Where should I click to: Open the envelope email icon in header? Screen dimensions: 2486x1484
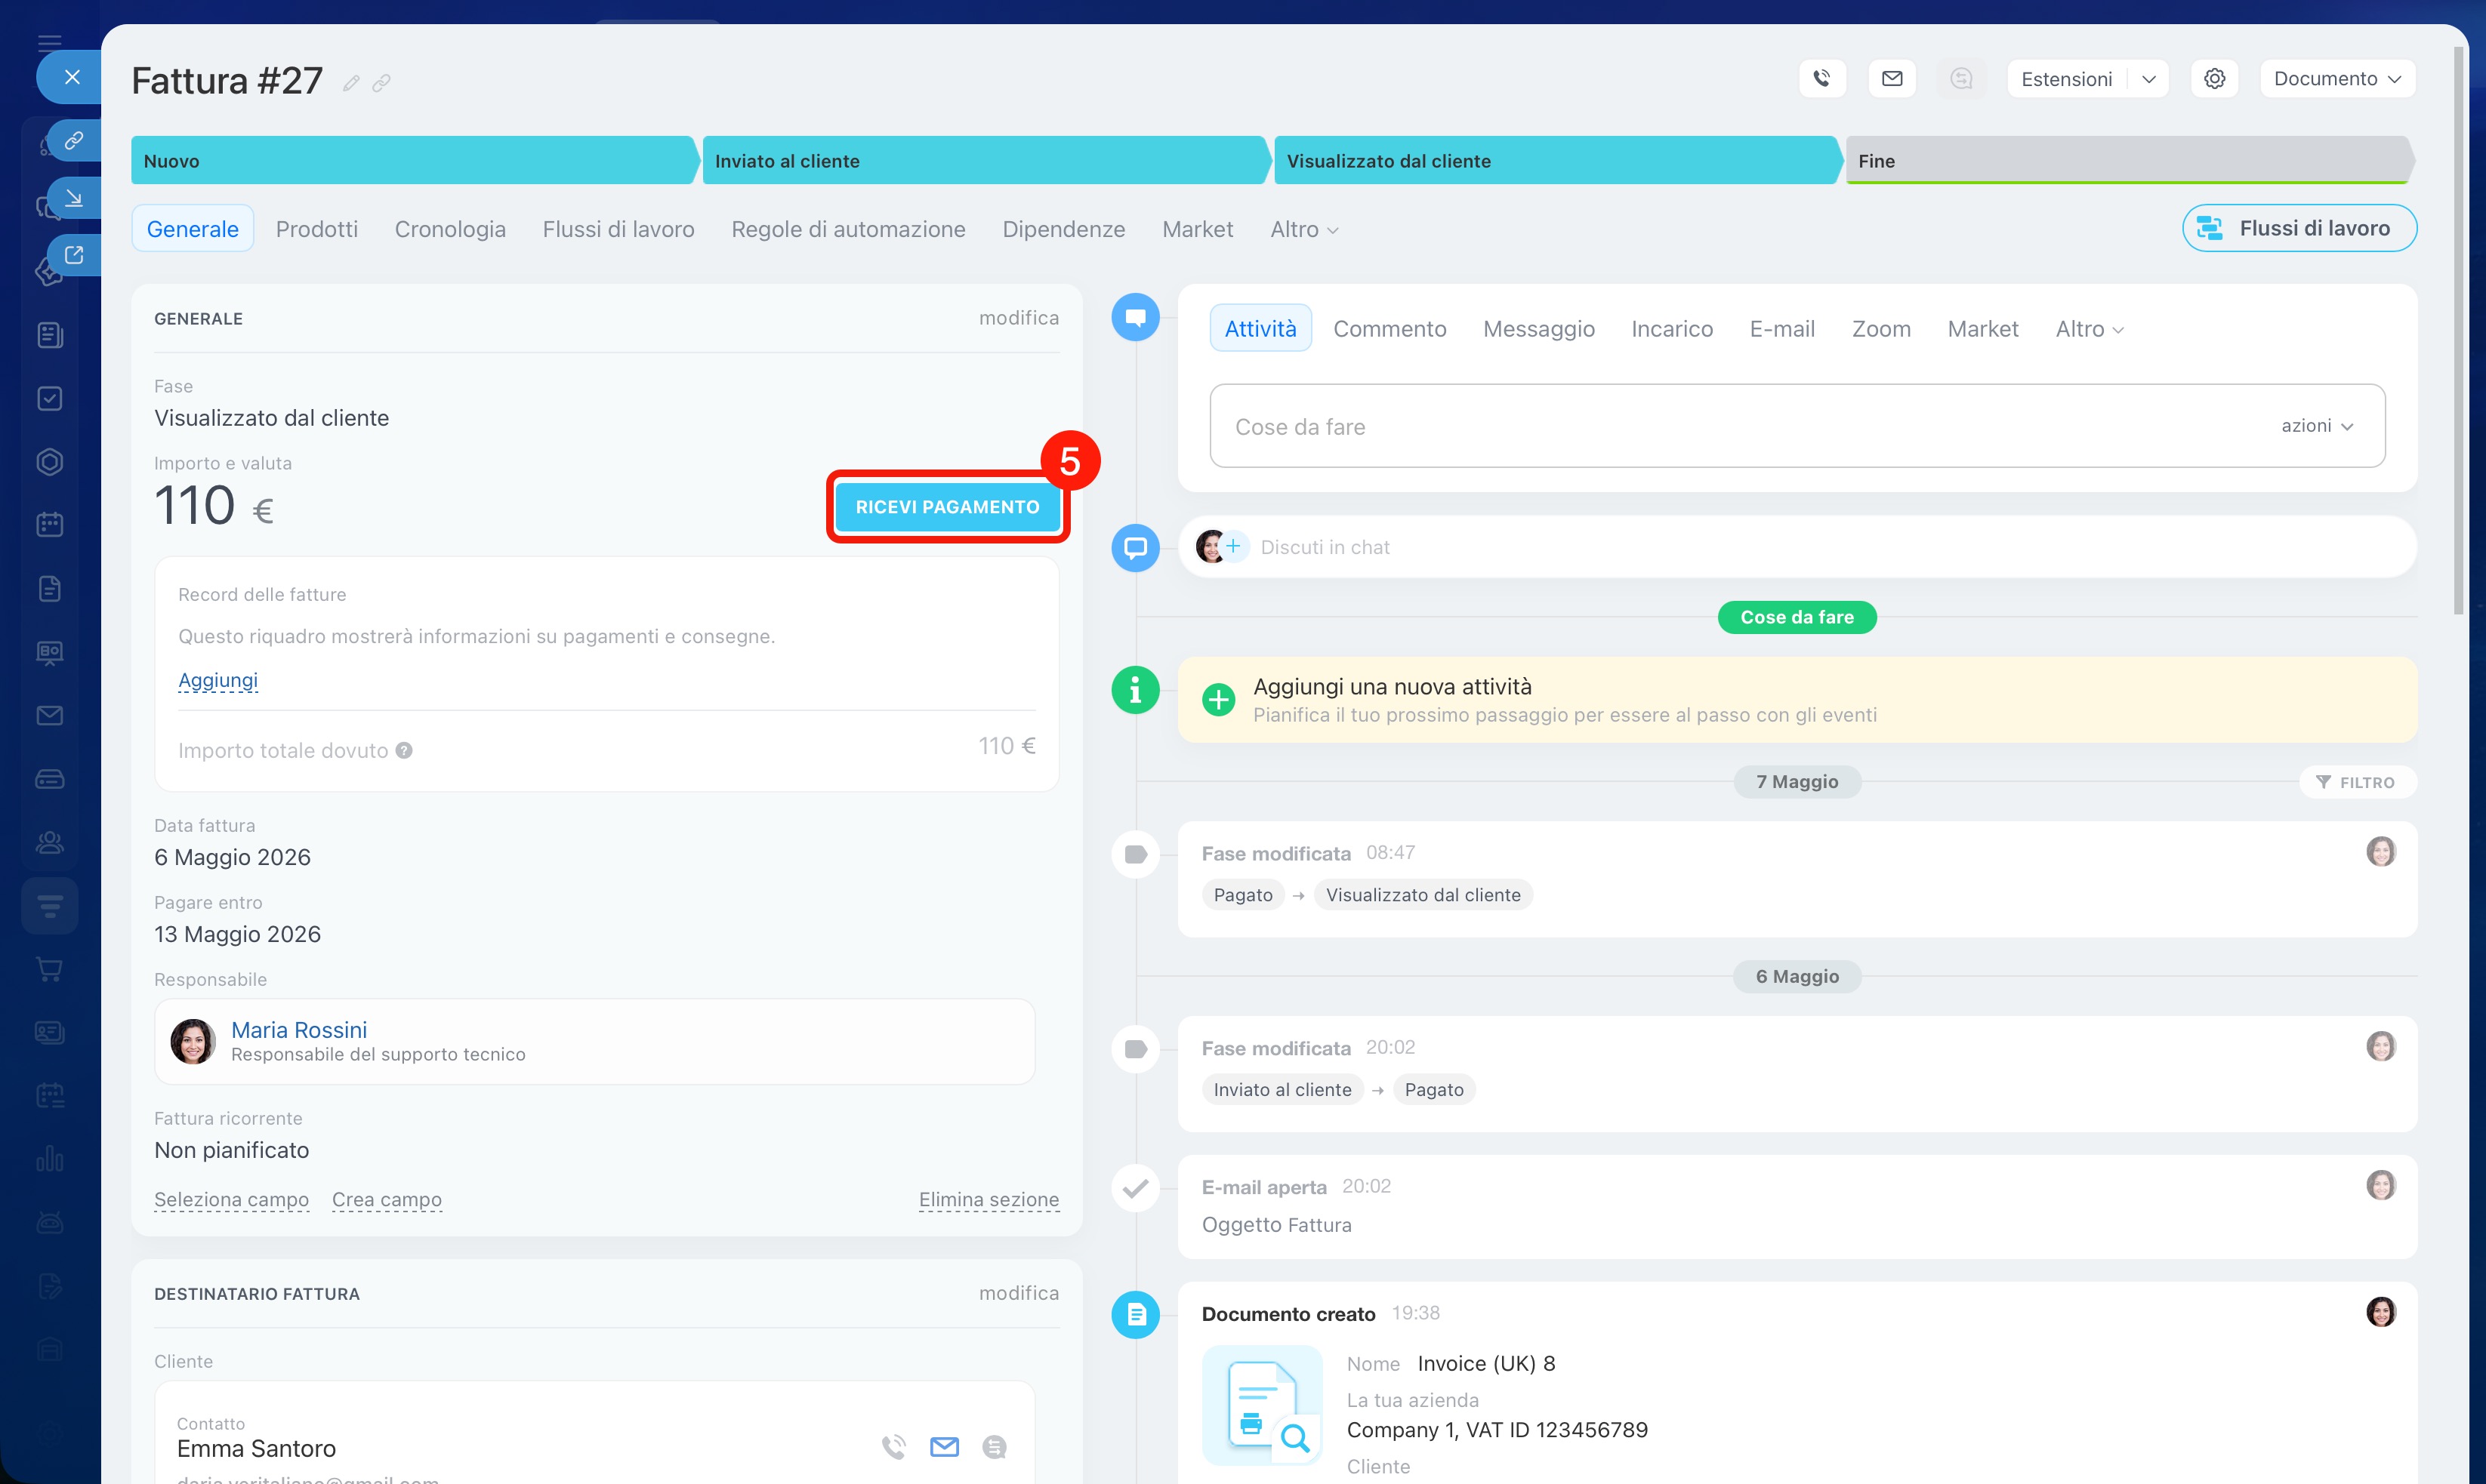pyautogui.click(x=1892, y=78)
